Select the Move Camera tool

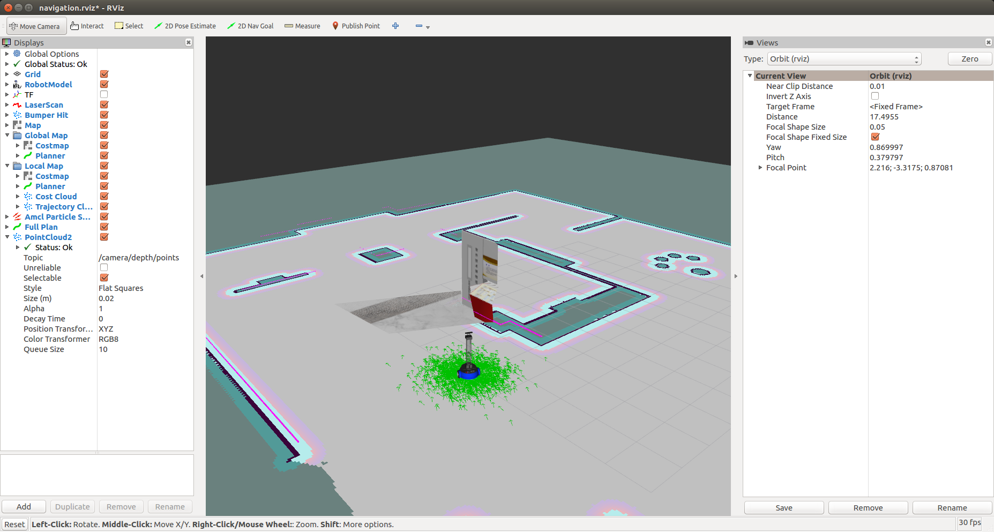[35, 26]
